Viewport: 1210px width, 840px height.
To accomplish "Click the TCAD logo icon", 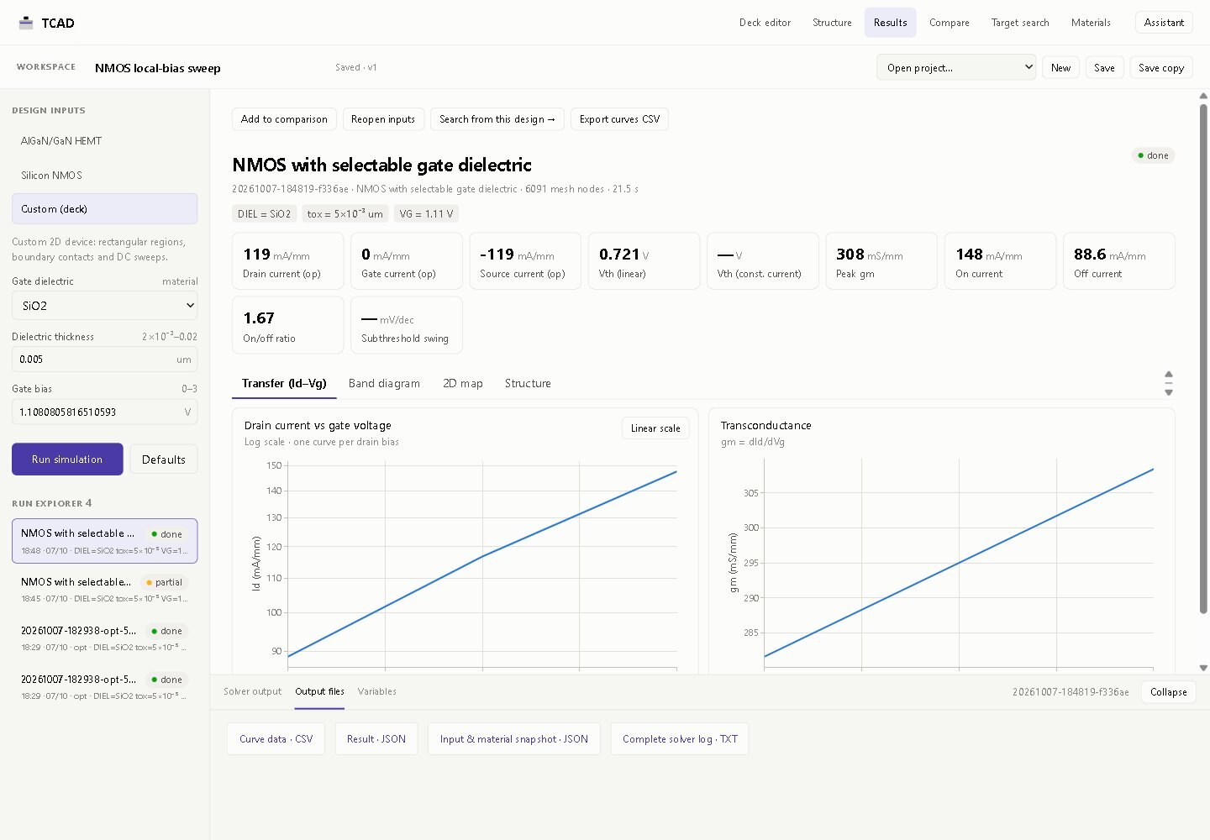I will click(x=26, y=23).
